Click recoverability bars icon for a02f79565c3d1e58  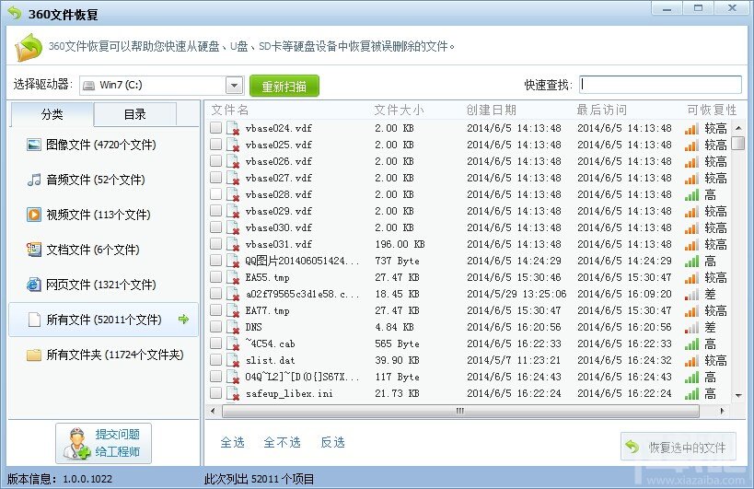[x=691, y=295]
